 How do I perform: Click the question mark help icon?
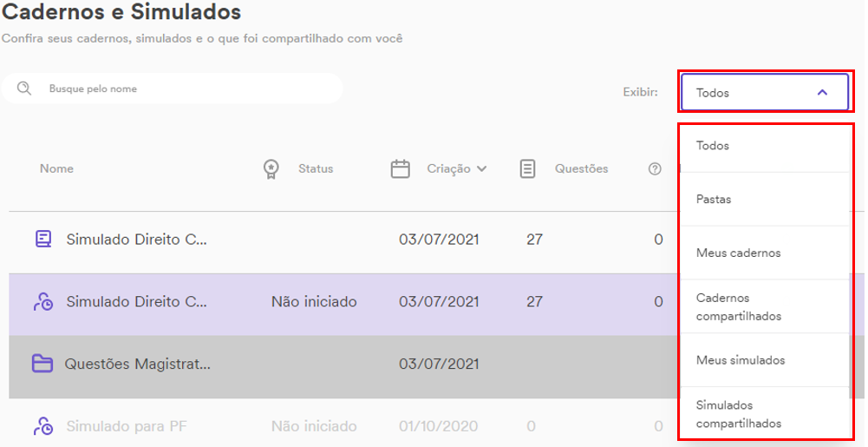point(655,169)
